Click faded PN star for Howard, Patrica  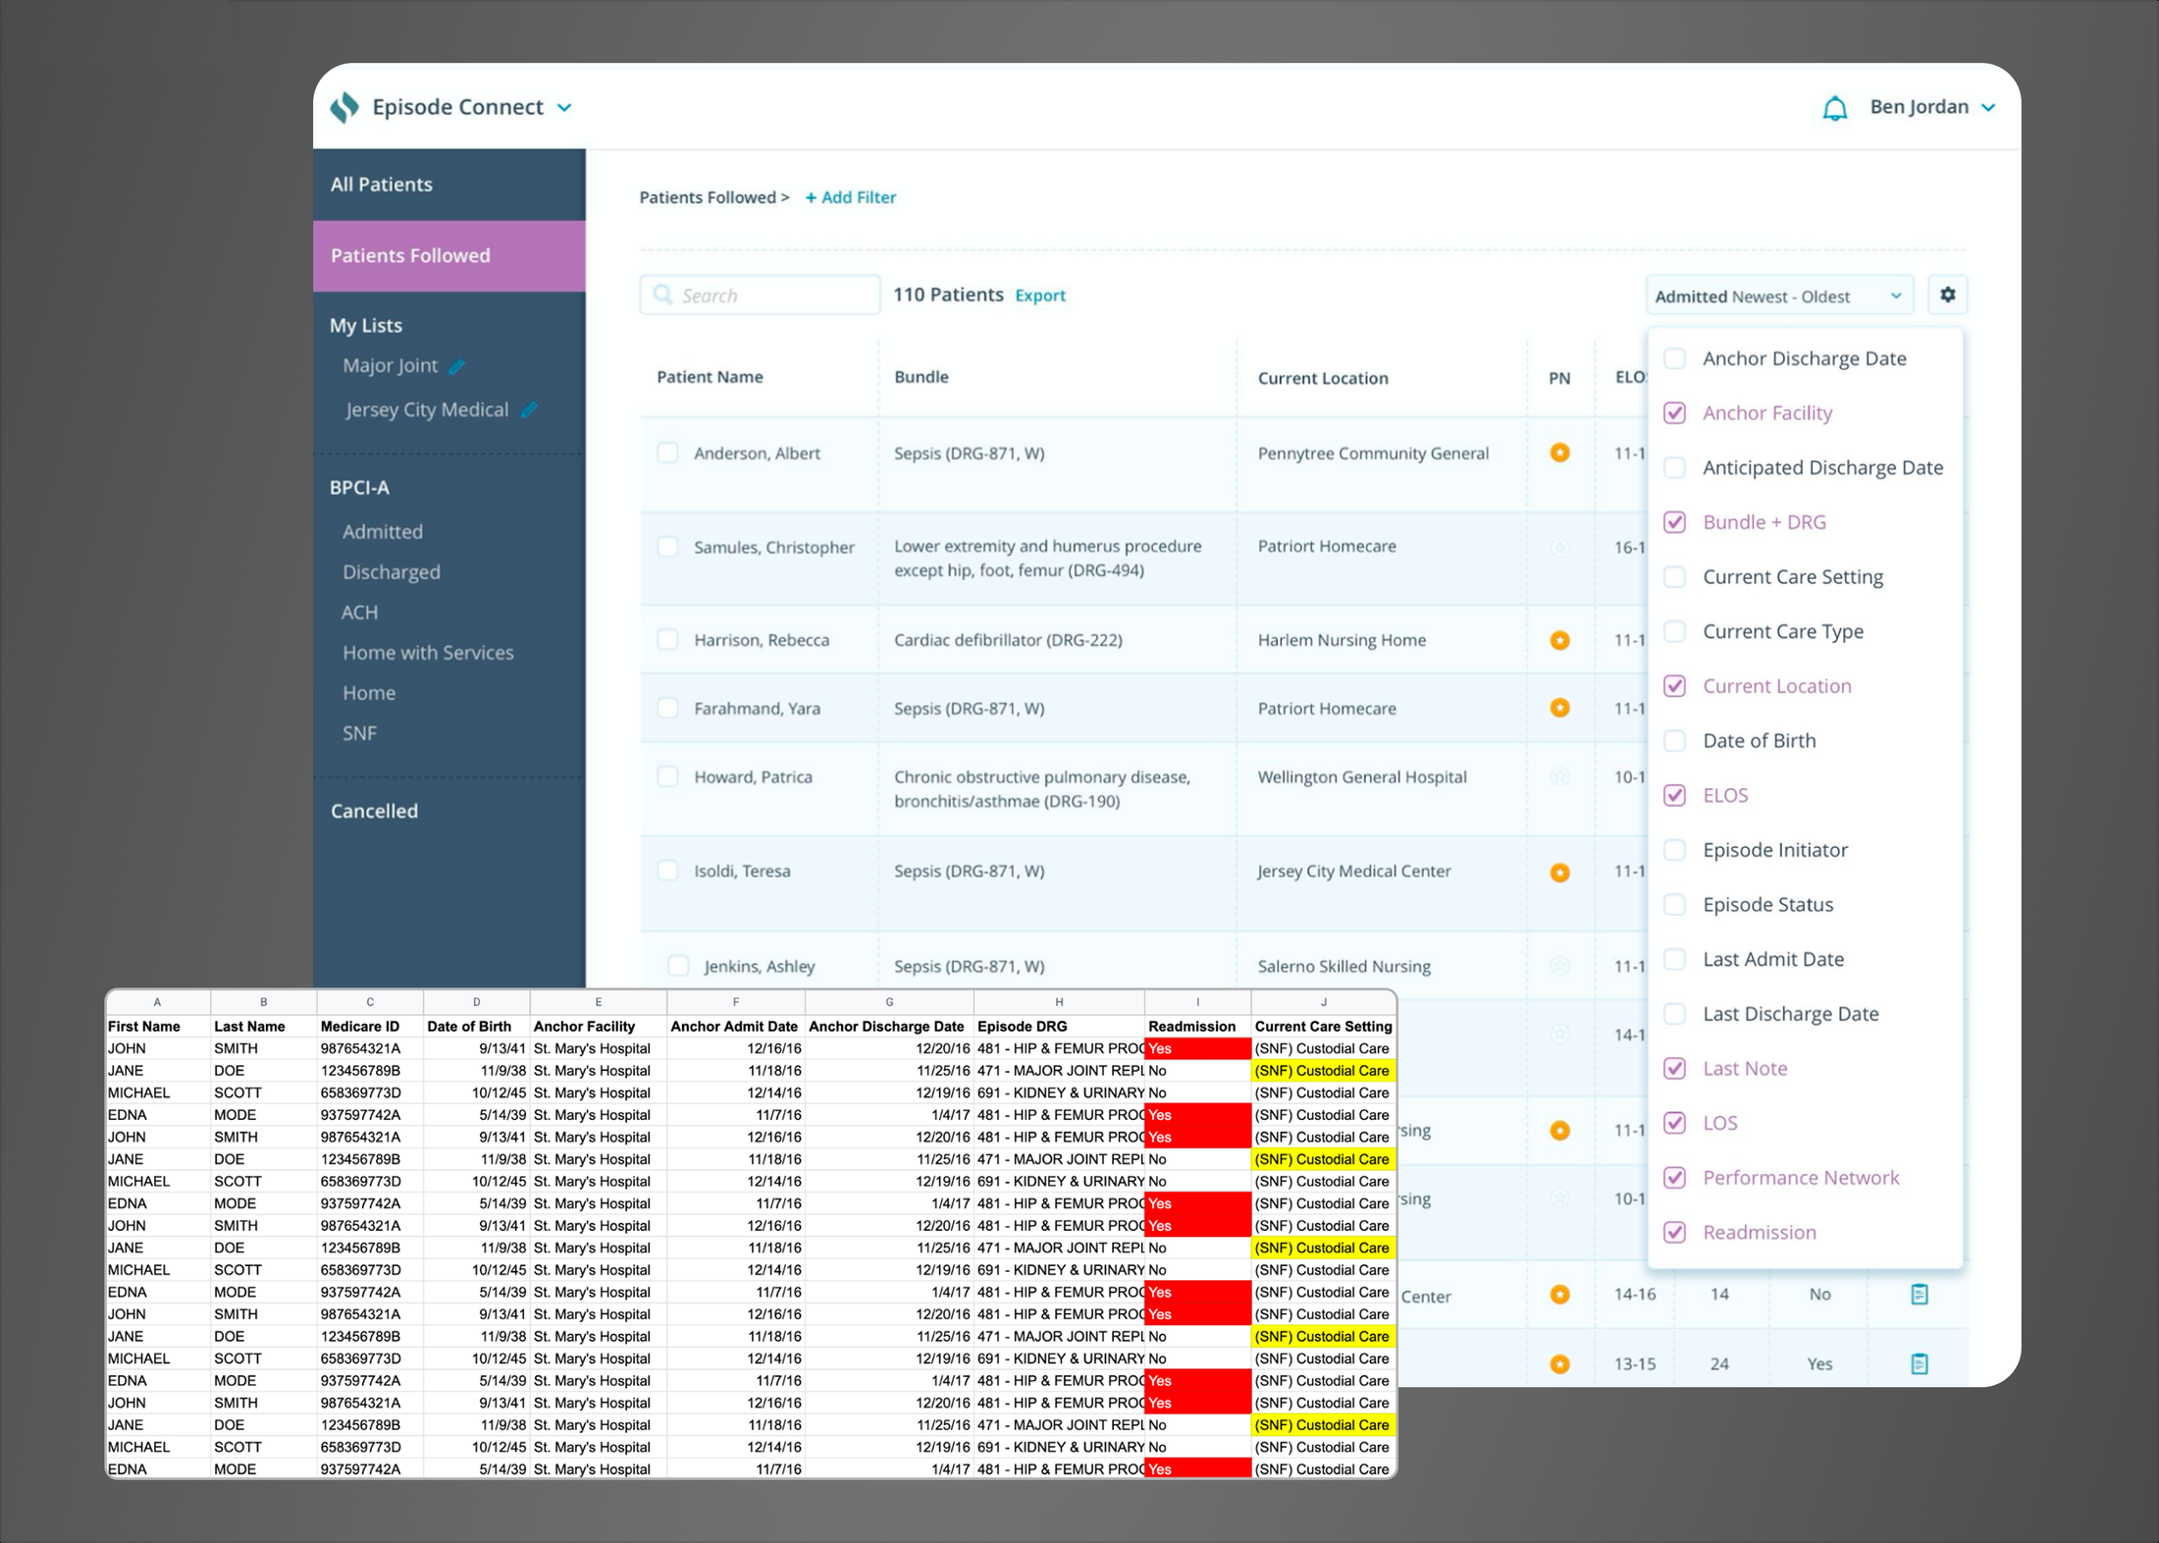(1559, 777)
